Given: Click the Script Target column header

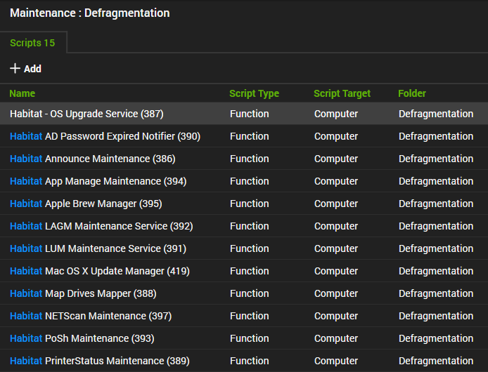Looking at the screenshot, I should (x=342, y=93).
